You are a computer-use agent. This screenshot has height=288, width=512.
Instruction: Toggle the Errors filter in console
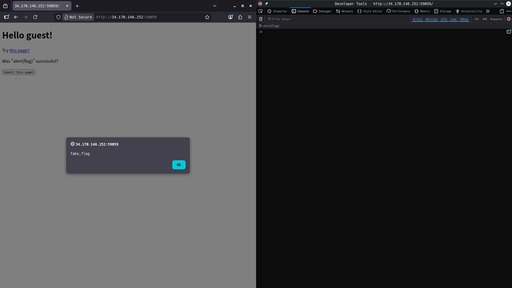[x=417, y=19]
